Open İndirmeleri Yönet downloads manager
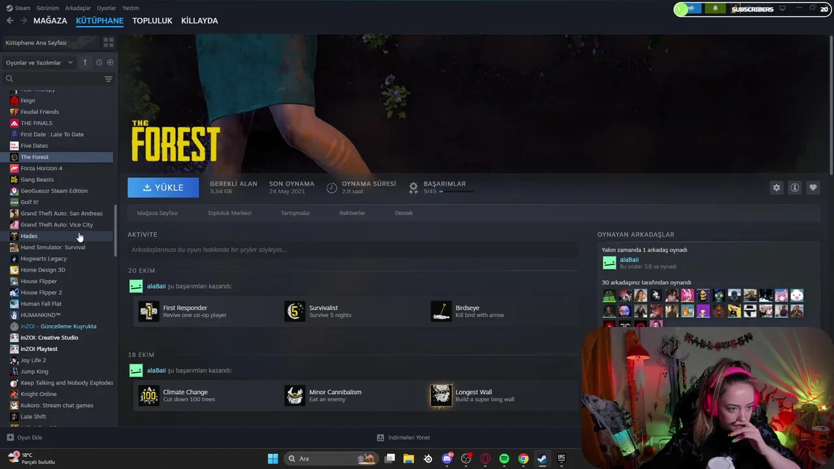Screen dimensions: 834x469 [403, 438]
